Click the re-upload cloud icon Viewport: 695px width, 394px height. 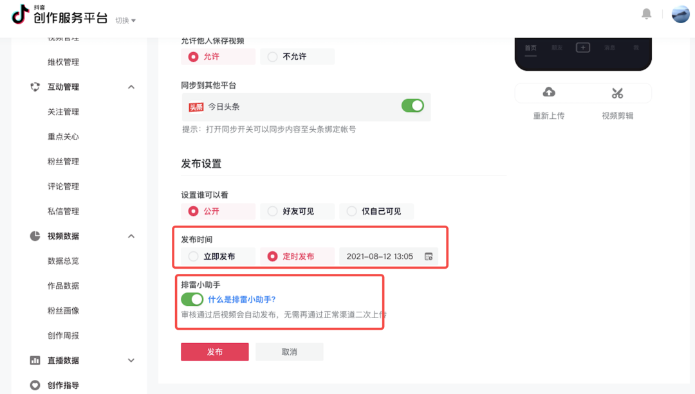click(x=549, y=93)
